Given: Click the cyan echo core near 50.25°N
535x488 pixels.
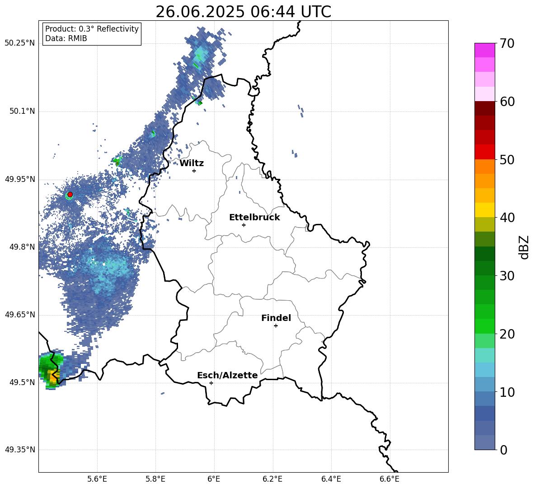Looking at the screenshot, I should (201, 55).
